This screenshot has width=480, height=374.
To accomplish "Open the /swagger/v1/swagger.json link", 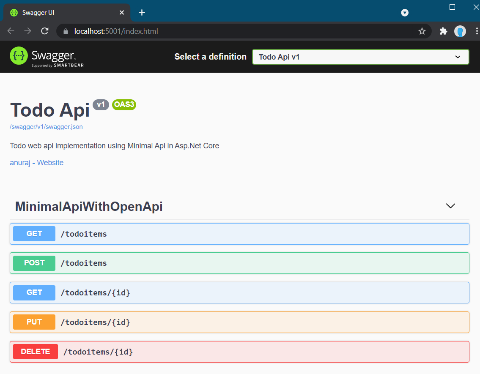I will pyautogui.click(x=46, y=127).
